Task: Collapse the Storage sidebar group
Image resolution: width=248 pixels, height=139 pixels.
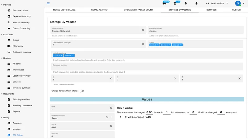Action: coord(2,58)
